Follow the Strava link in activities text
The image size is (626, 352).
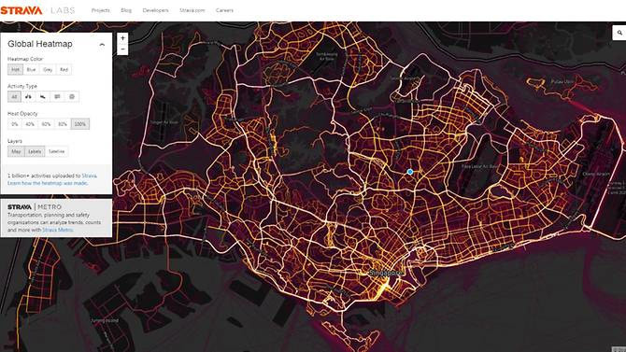[89, 176]
